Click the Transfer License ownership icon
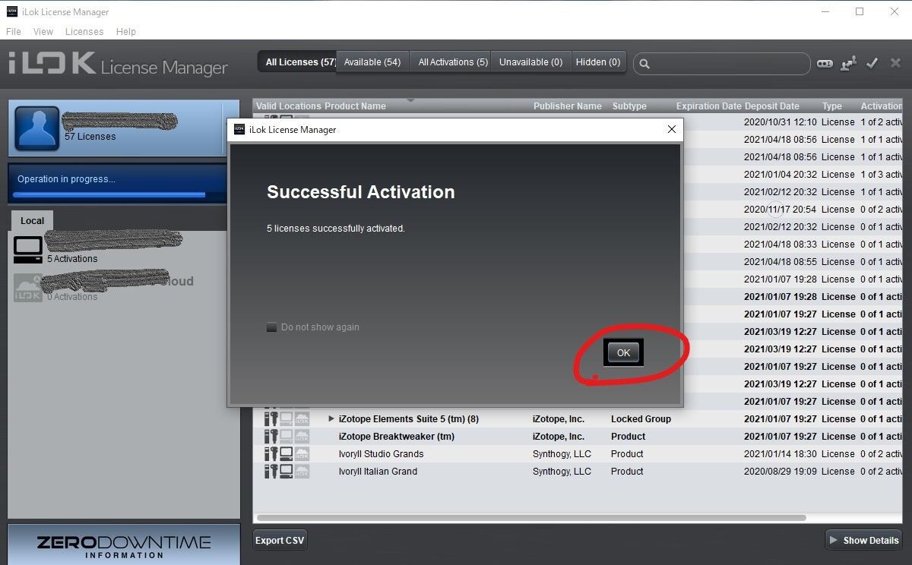This screenshot has height=565, width=912. click(848, 64)
